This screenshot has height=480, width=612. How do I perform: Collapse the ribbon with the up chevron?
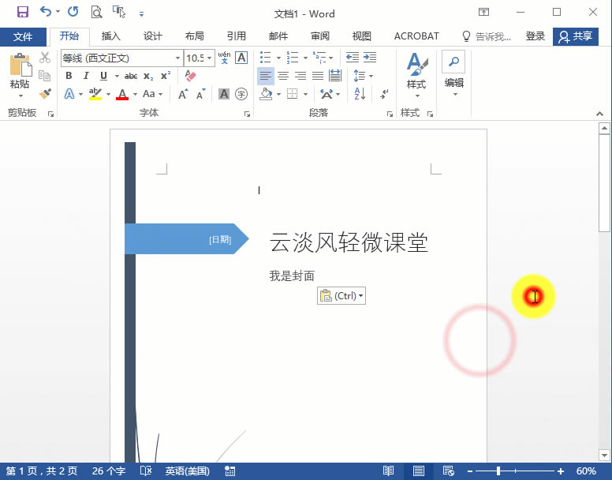click(599, 114)
